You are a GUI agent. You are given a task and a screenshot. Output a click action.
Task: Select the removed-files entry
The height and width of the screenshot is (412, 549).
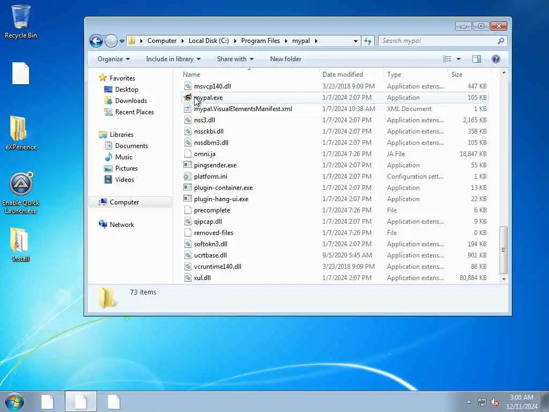pos(213,233)
